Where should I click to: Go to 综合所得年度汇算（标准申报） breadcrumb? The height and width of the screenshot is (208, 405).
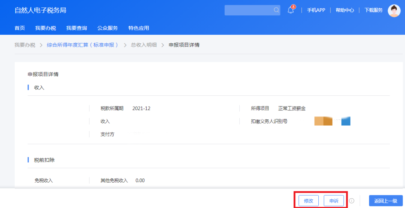[82, 45]
